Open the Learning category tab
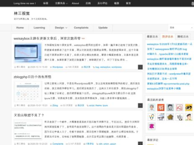Image resolution: width=194 pixels, height=145 pixels. pos(39,28)
